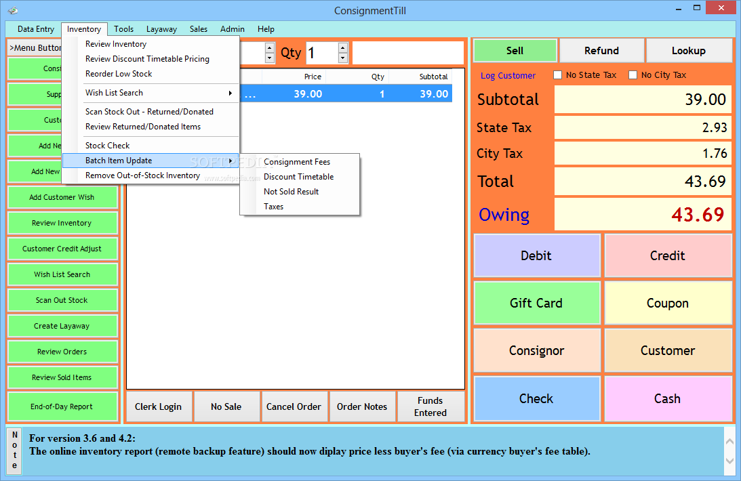Open Review Returned/Donated Items
Screen dimensions: 741x481
(151, 127)
